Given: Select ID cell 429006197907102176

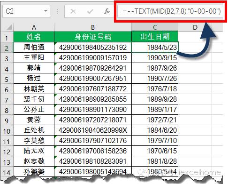Looking at the screenshot, I should (93, 141).
